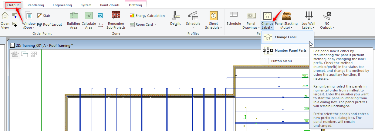Viewport: 375px width, 131px height.
Task: Select Number Panel Parts menu entry
Action: [x=290, y=50]
